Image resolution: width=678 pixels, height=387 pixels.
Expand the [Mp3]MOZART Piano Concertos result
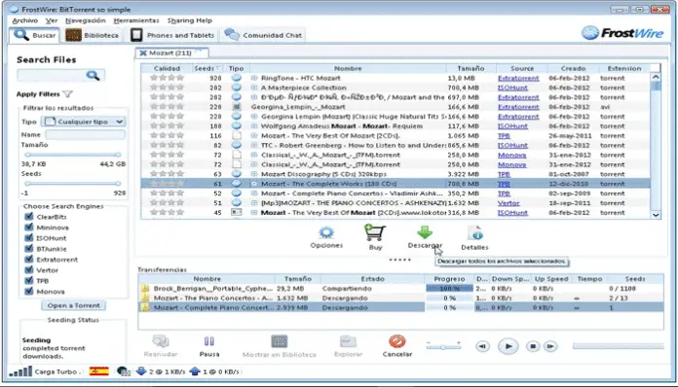click(254, 203)
